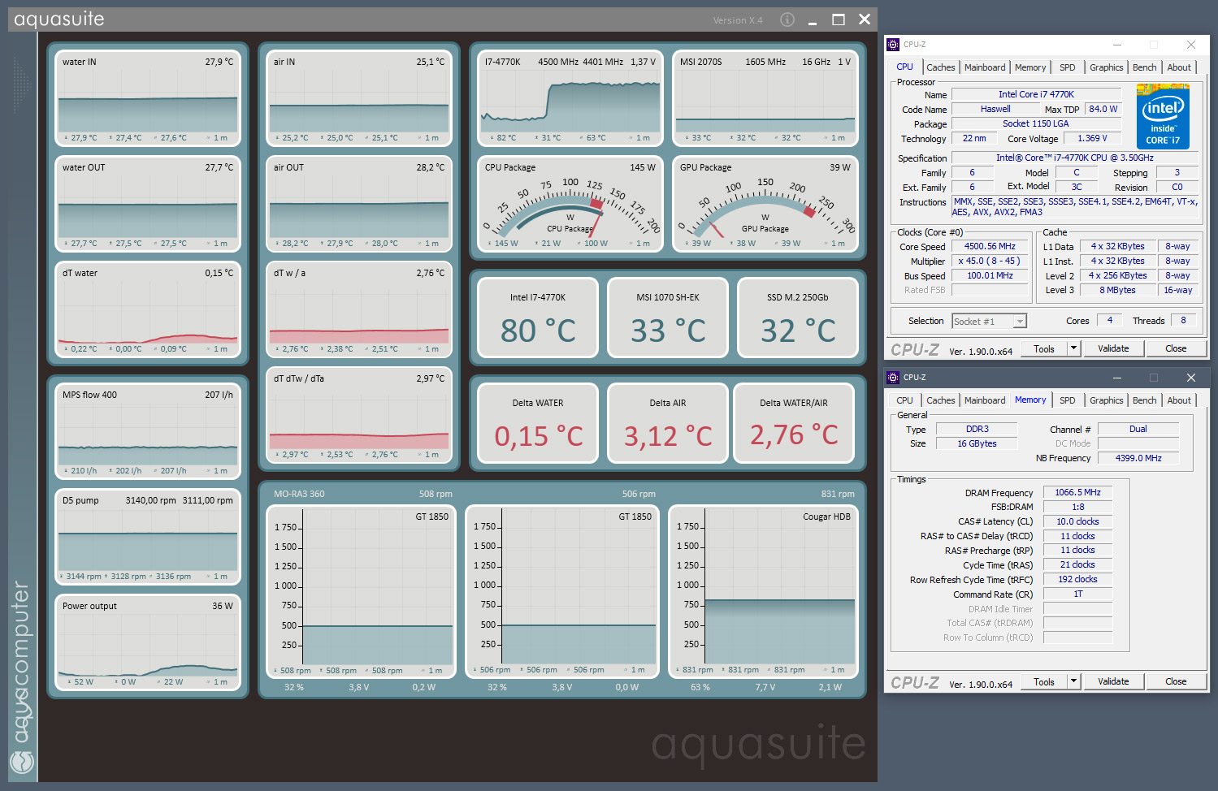This screenshot has height=791, width=1218.
Task: Show Graphics tab in CPU-Z memory window
Action: pos(1107,400)
